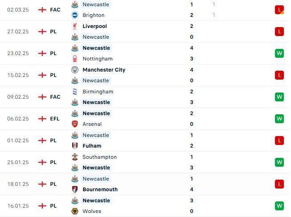The image size is (291, 217).
Task: Click the Manchester City crest icon
Action: pos(75,70)
